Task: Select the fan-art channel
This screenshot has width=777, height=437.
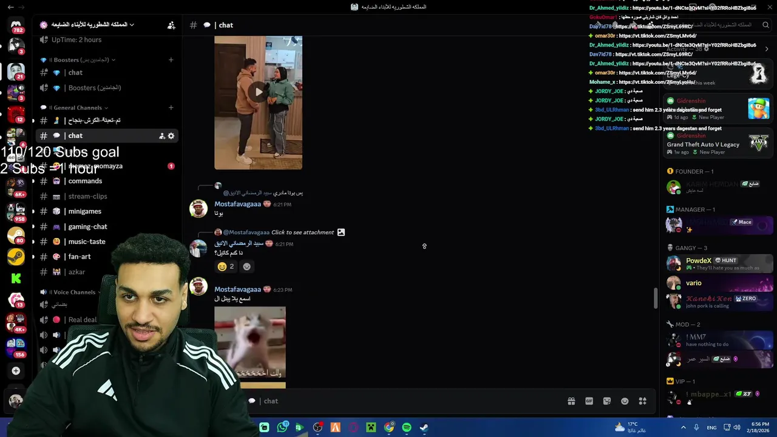Action: 106,257
